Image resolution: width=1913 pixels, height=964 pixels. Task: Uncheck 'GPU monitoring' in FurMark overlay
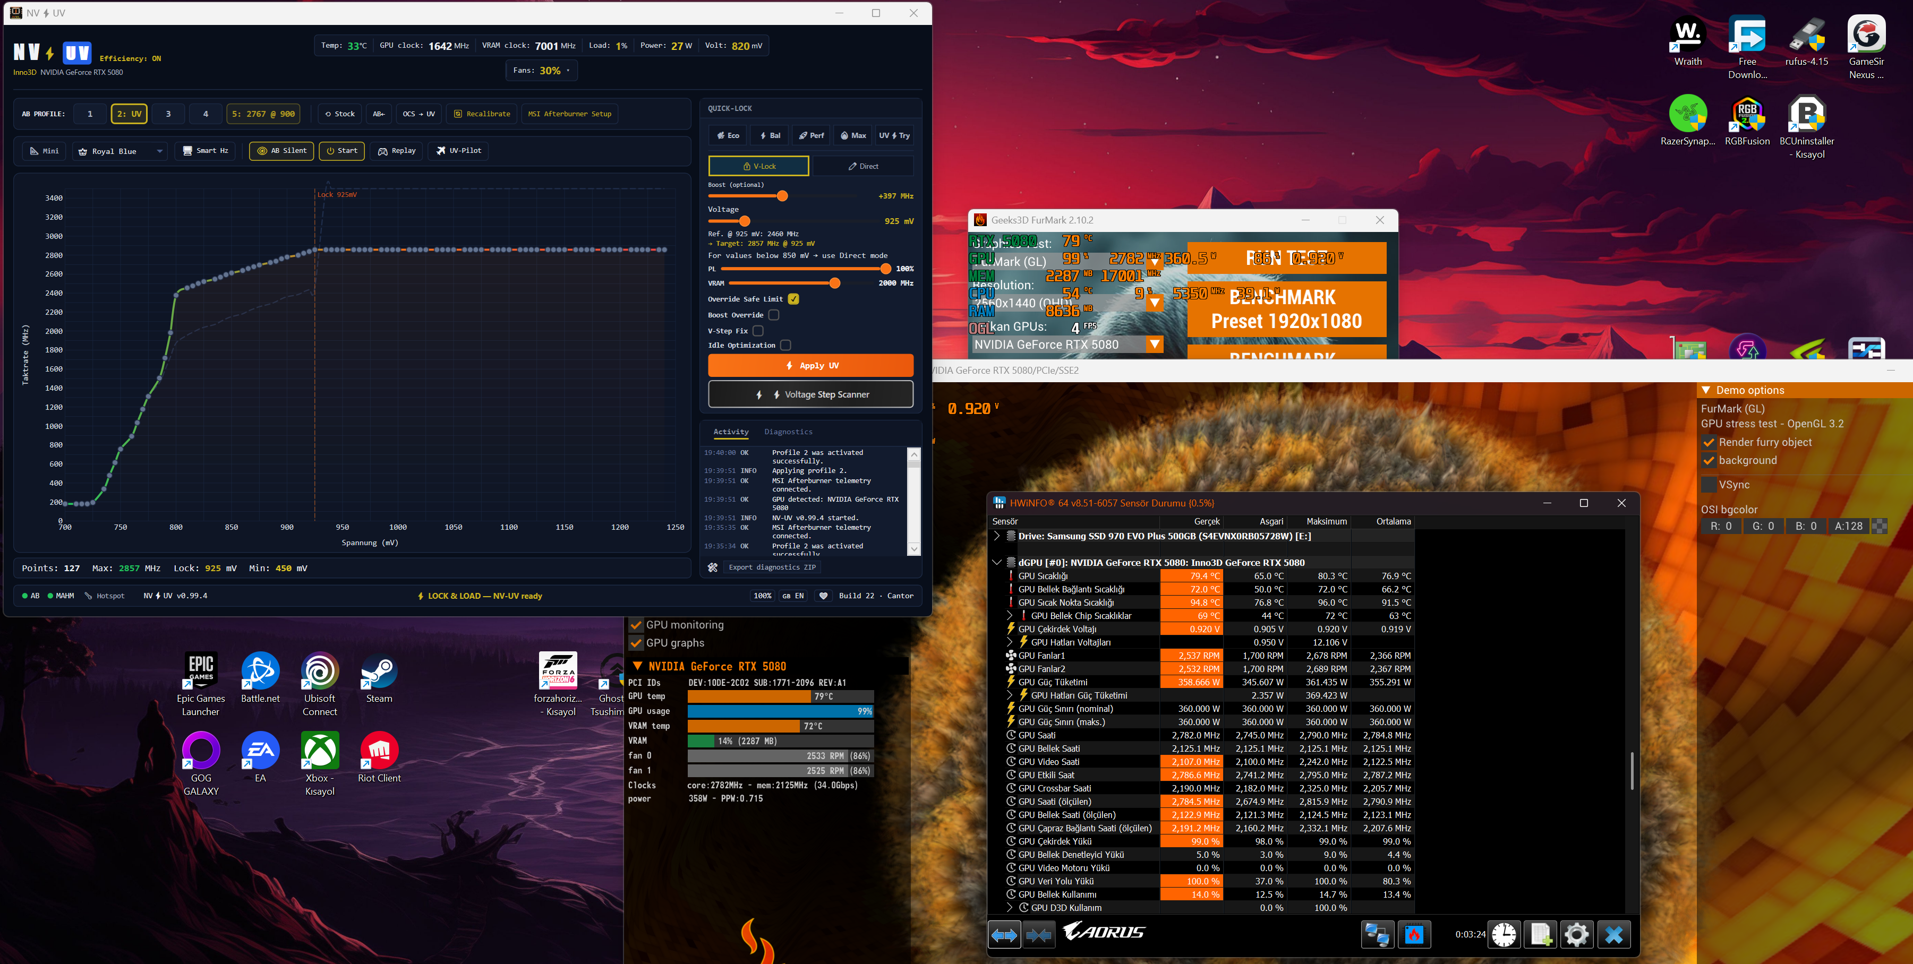point(636,625)
